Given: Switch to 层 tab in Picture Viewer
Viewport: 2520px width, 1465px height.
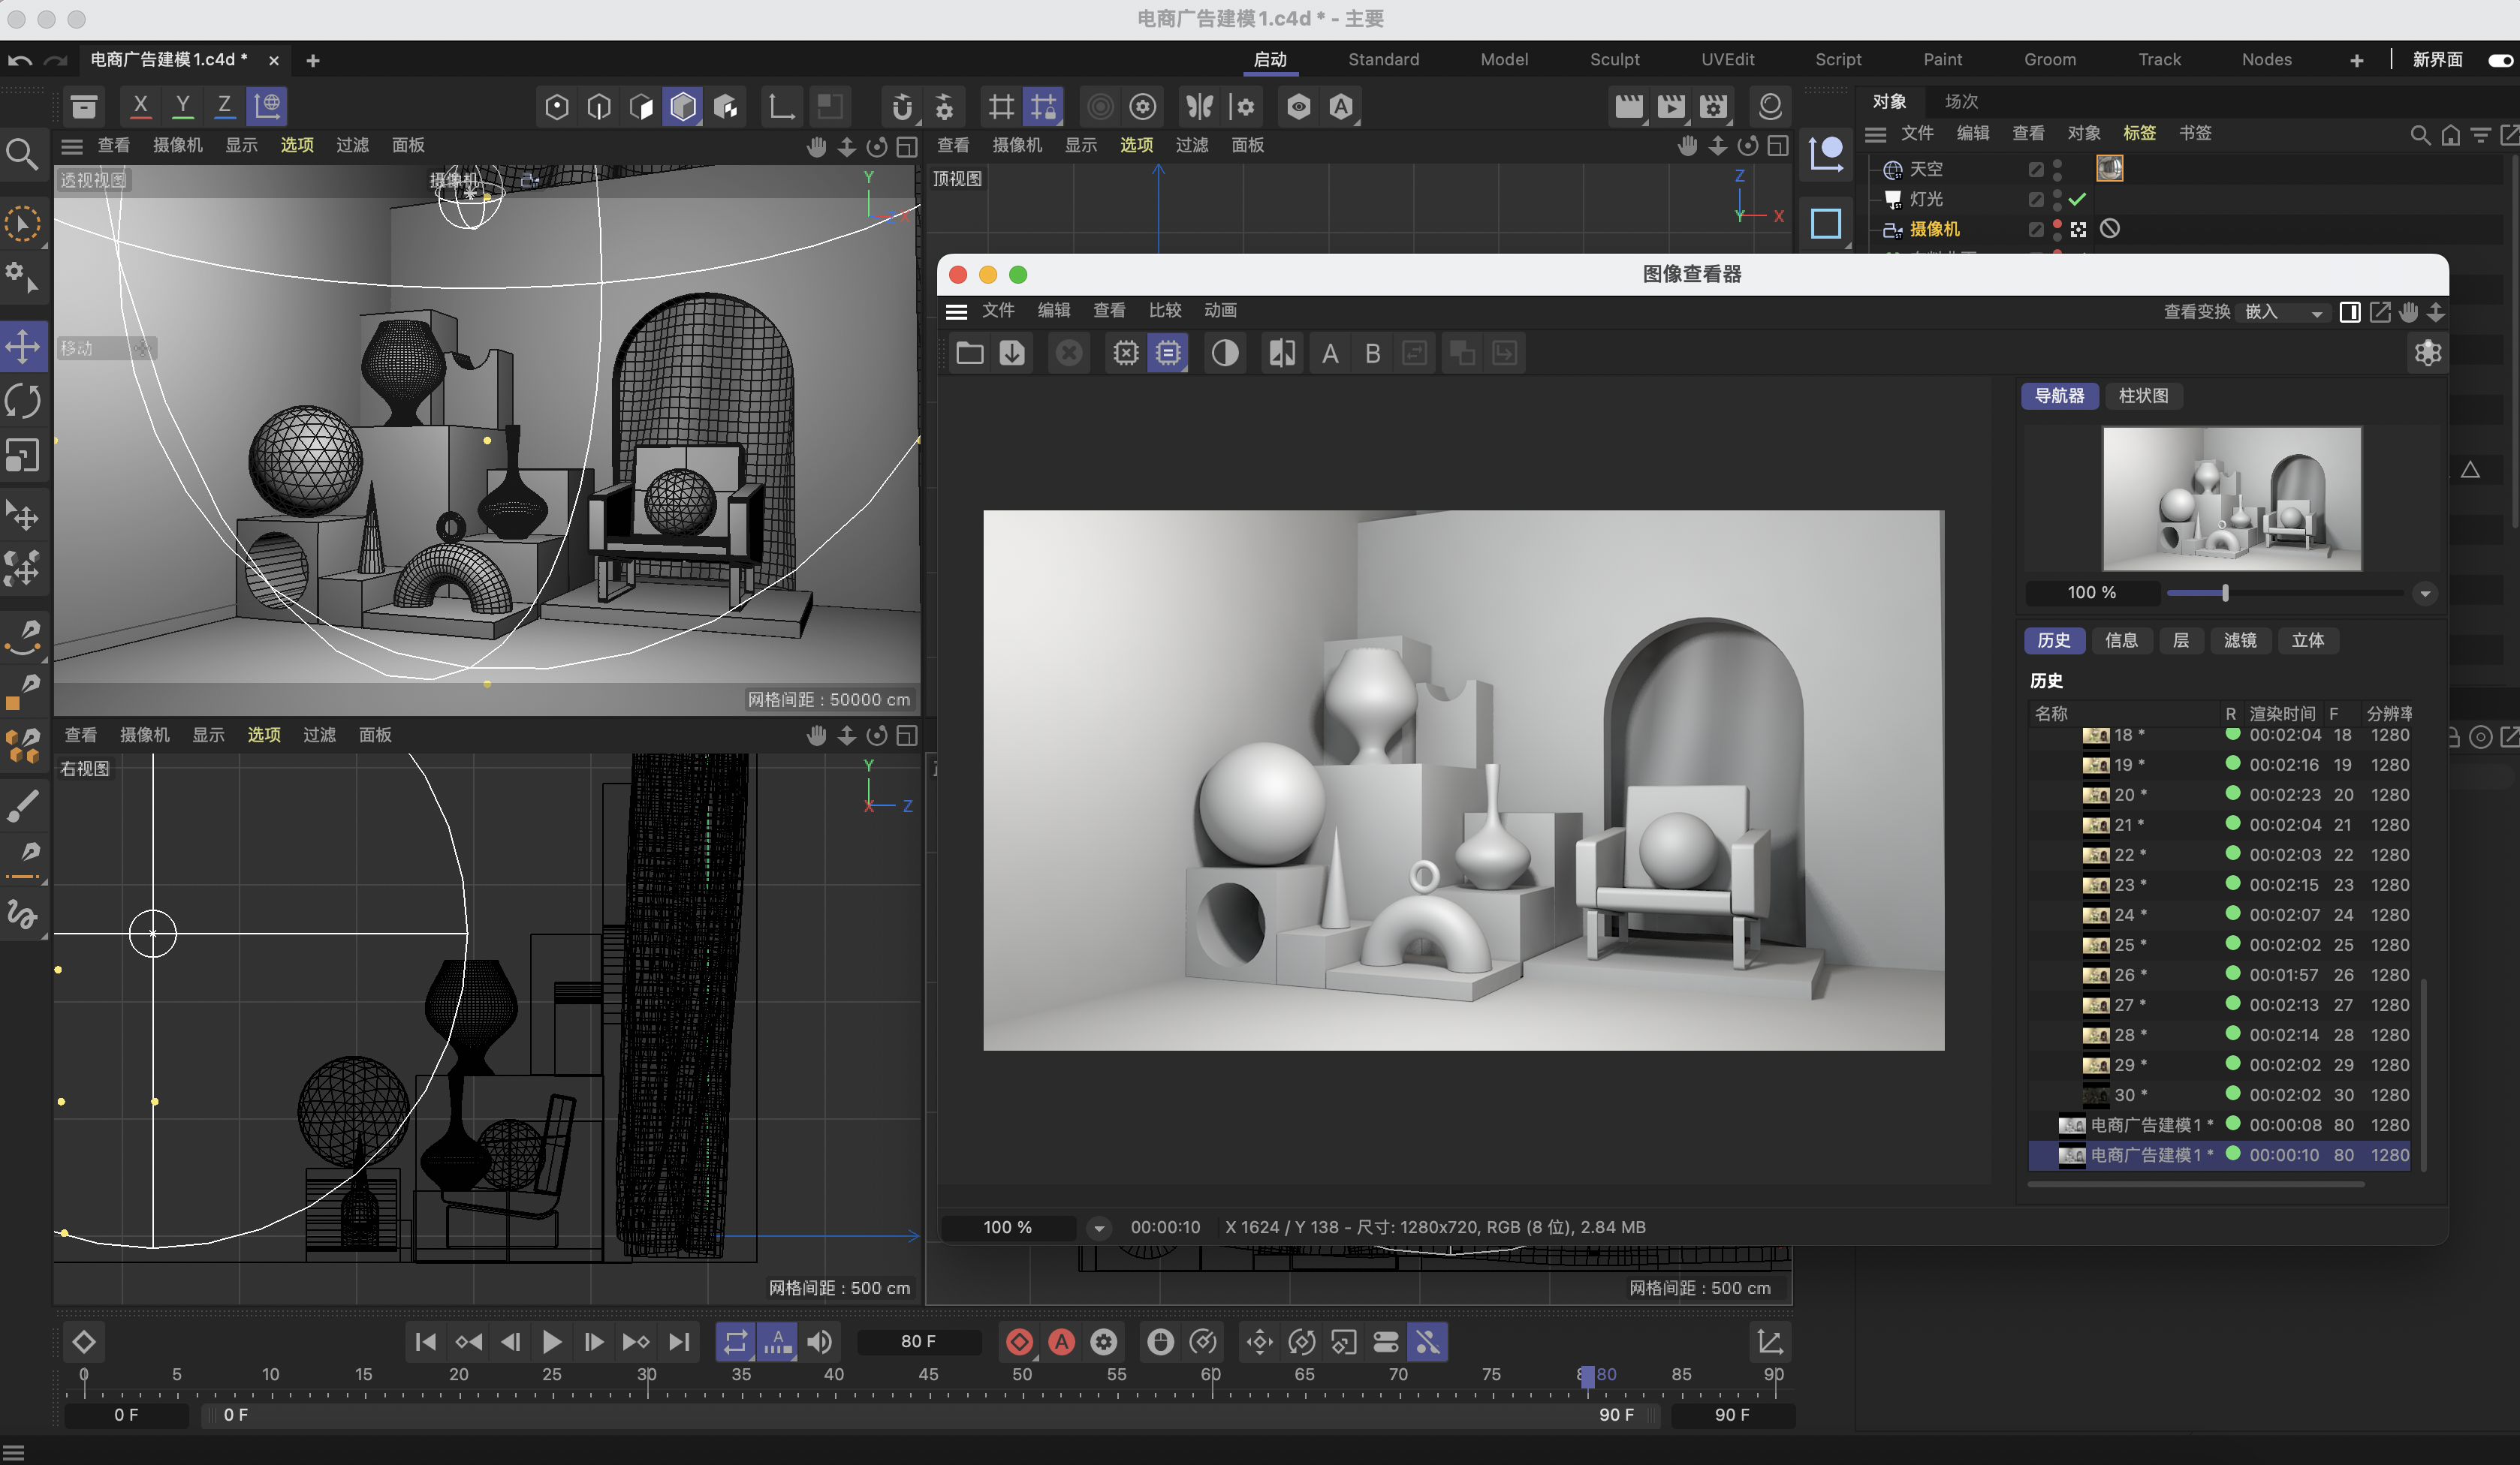Looking at the screenshot, I should point(2181,641).
